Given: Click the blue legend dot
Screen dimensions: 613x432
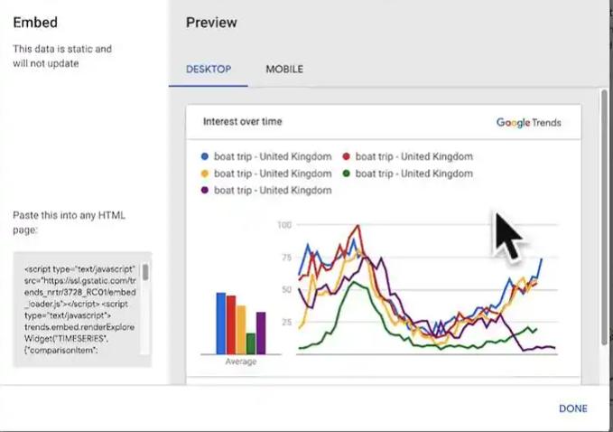Looking at the screenshot, I should click(206, 156).
